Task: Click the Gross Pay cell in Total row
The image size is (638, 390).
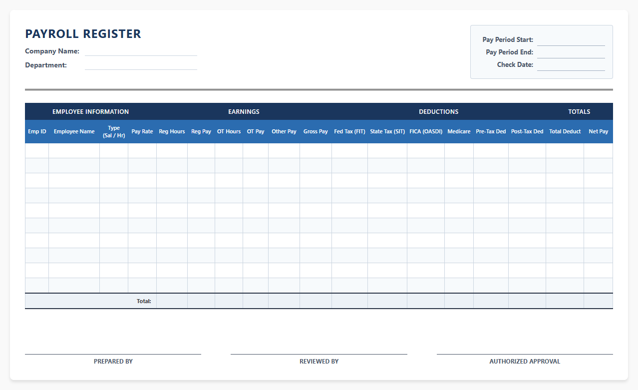Action: coord(316,301)
